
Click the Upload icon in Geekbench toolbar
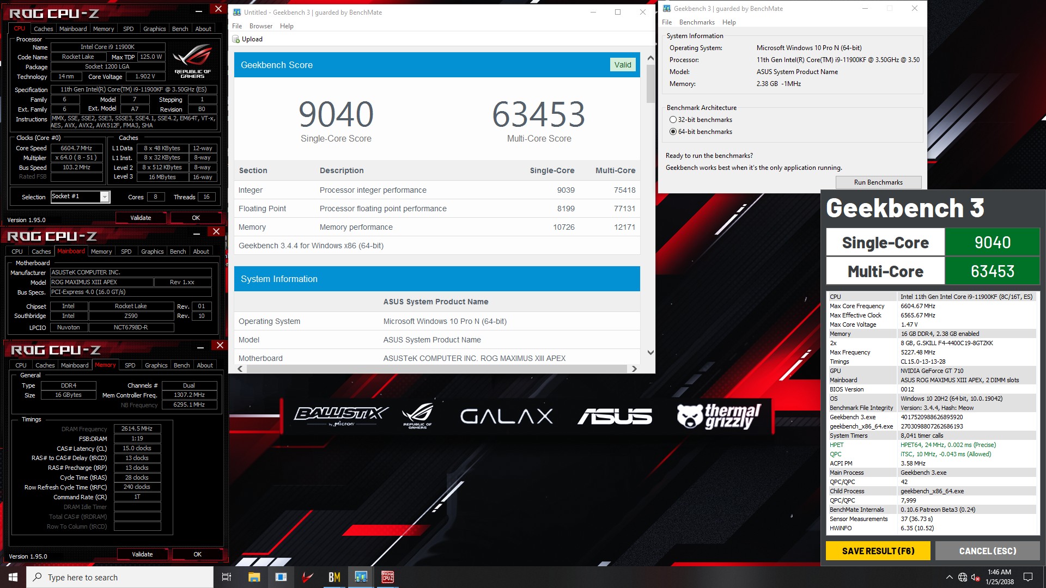236,39
